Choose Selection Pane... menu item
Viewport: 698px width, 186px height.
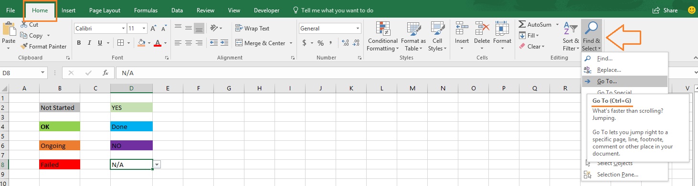click(624, 175)
